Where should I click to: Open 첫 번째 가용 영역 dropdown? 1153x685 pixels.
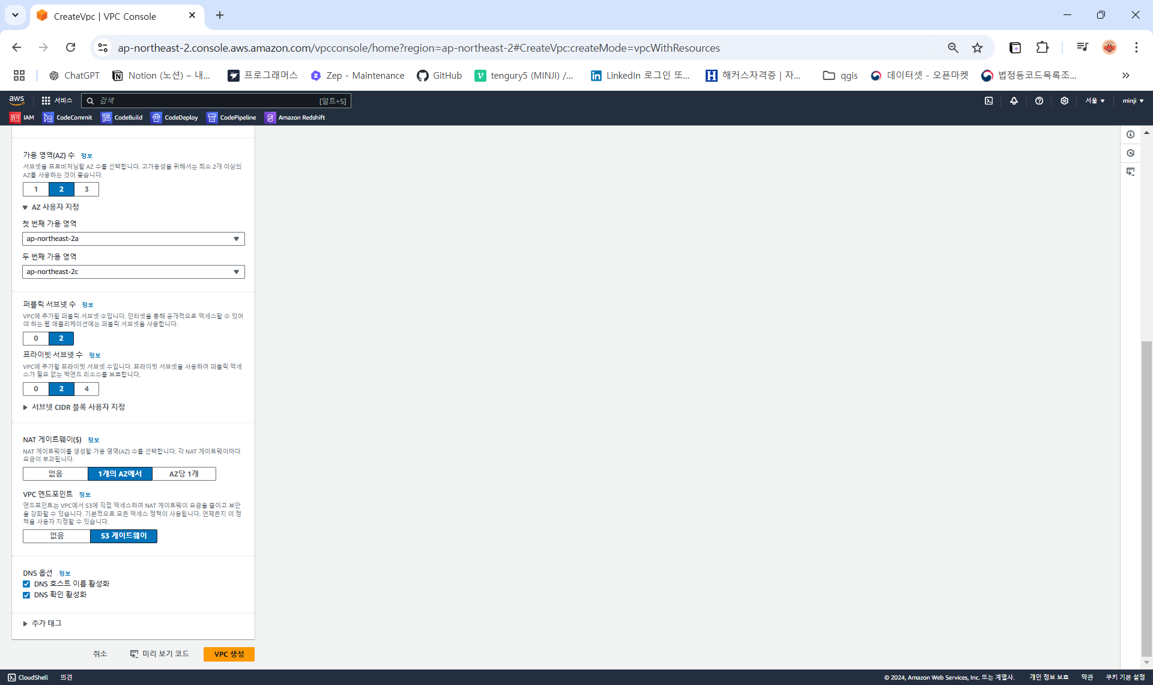tap(133, 239)
